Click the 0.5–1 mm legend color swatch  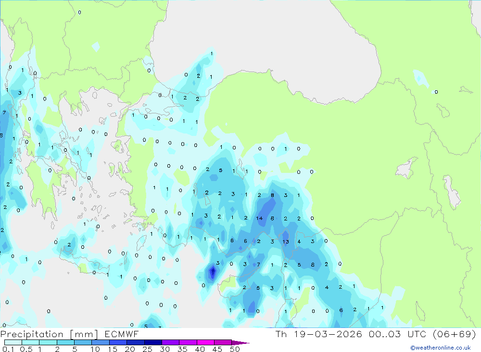coord(31,342)
